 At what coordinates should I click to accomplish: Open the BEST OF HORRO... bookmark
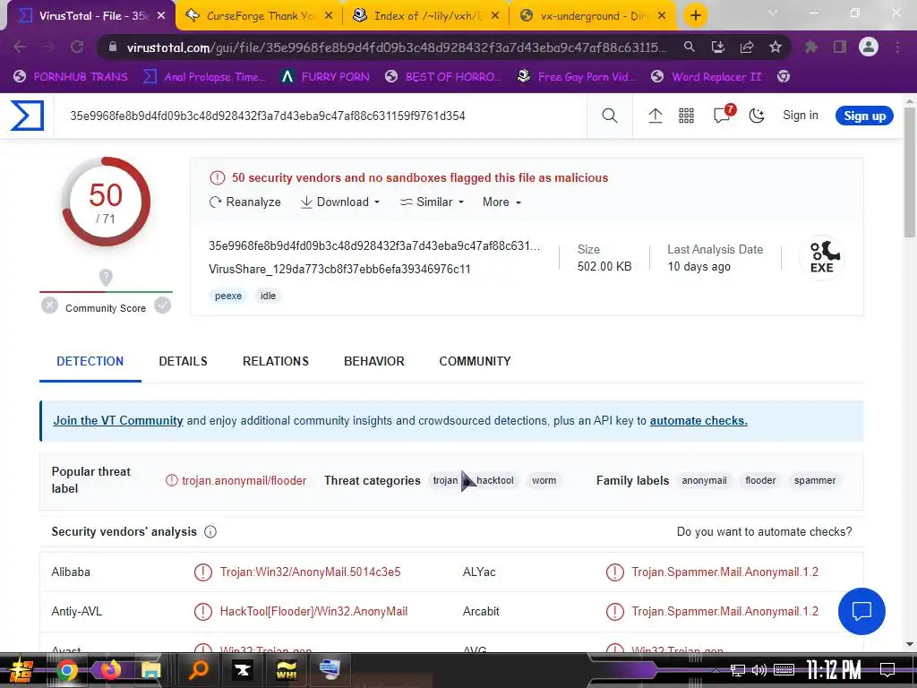coord(444,77)
